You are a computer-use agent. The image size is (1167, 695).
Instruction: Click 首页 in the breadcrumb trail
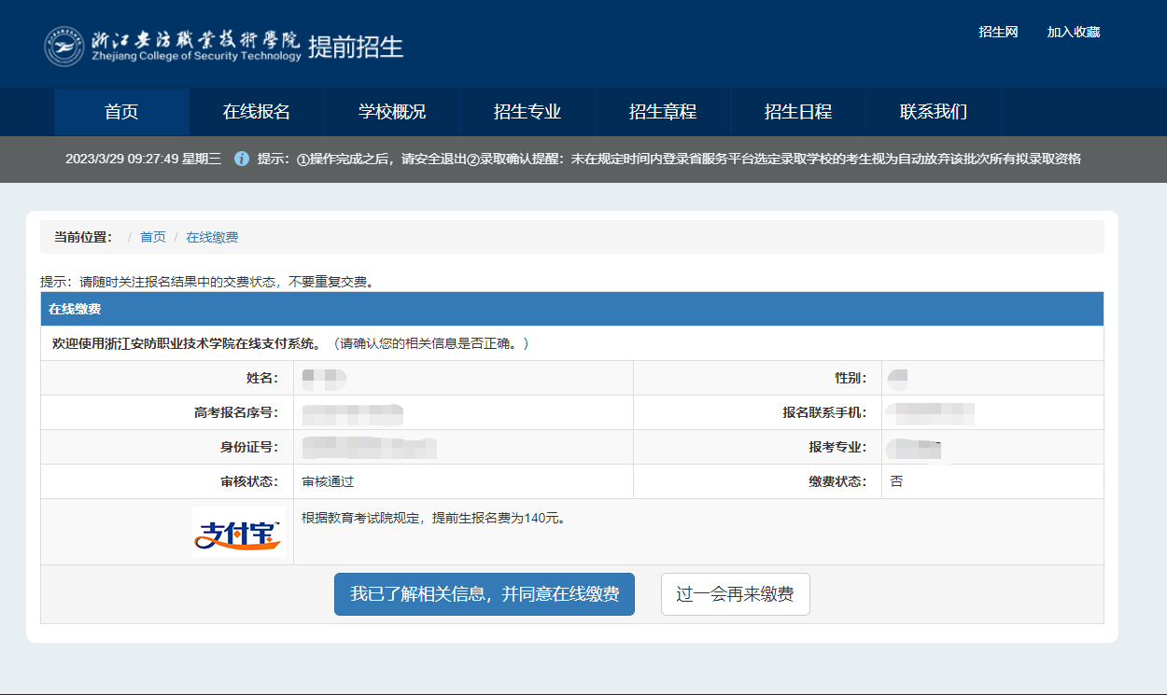tap(153, 237)
